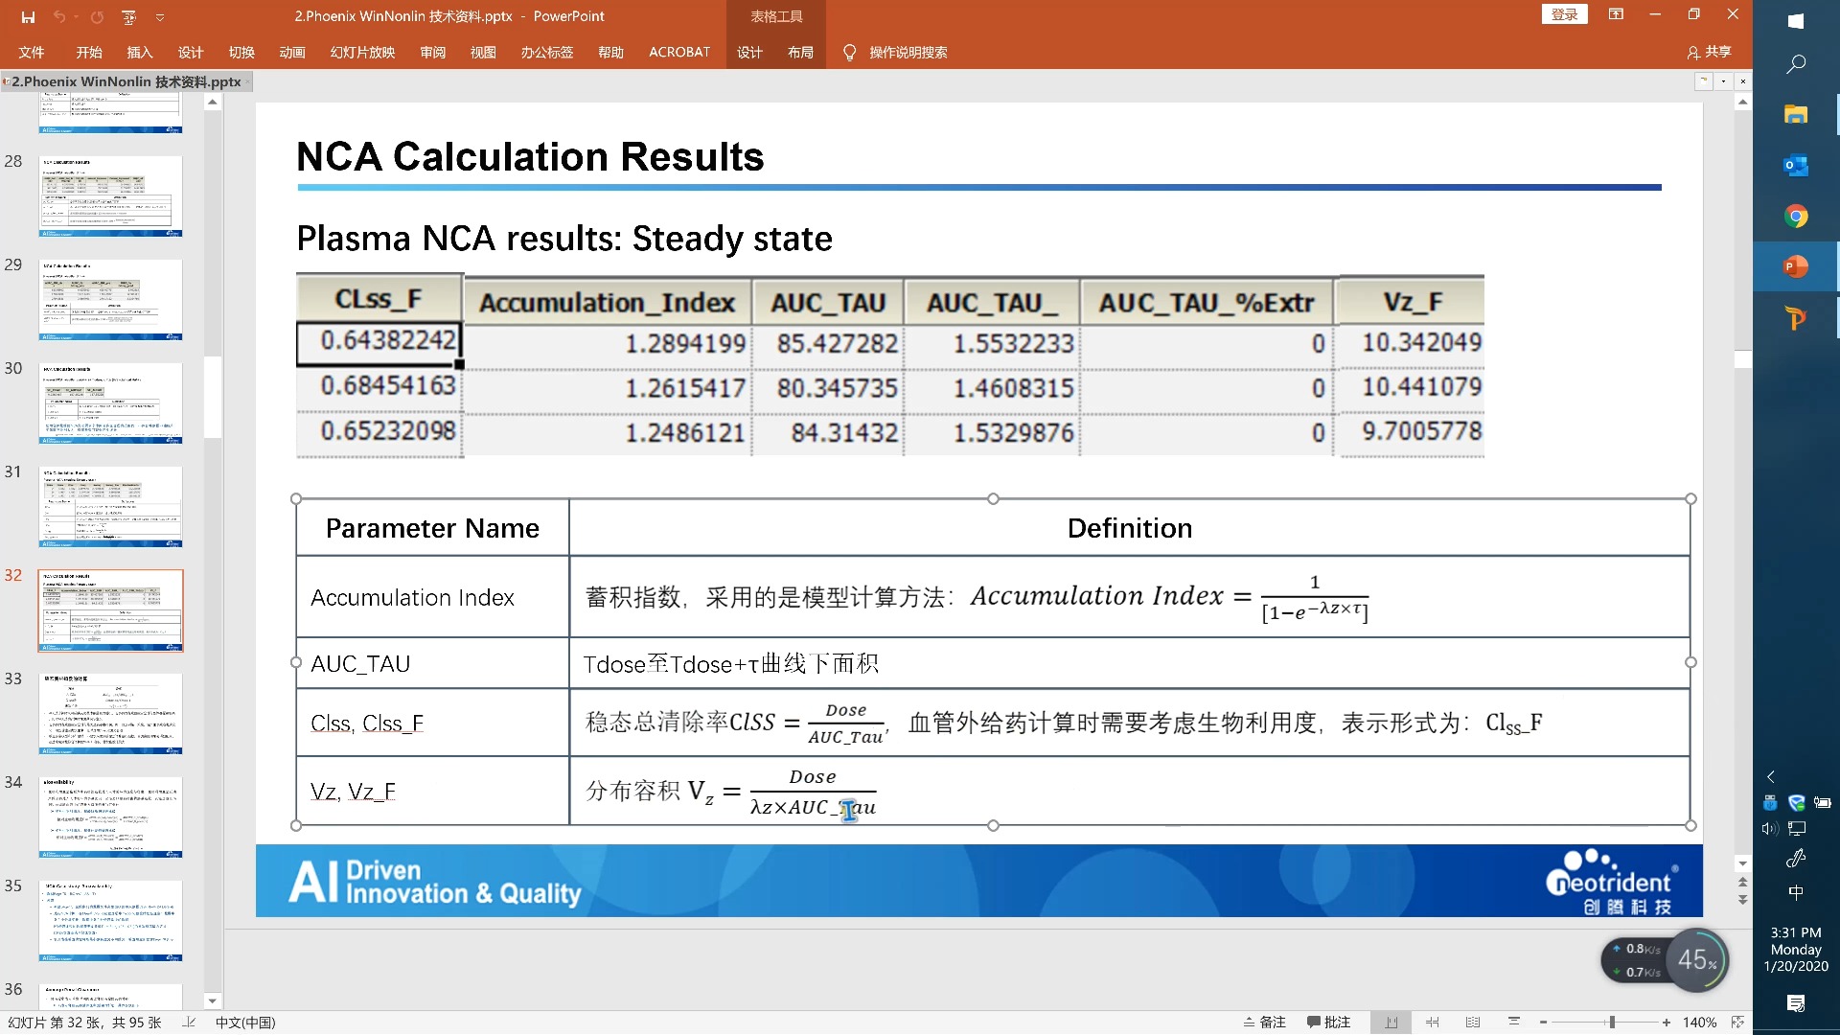Image resolution: width=1840 pixels, height=1035 pixels.
Task: Open the Undo history dropdown arrow
Action: [76, 16]
